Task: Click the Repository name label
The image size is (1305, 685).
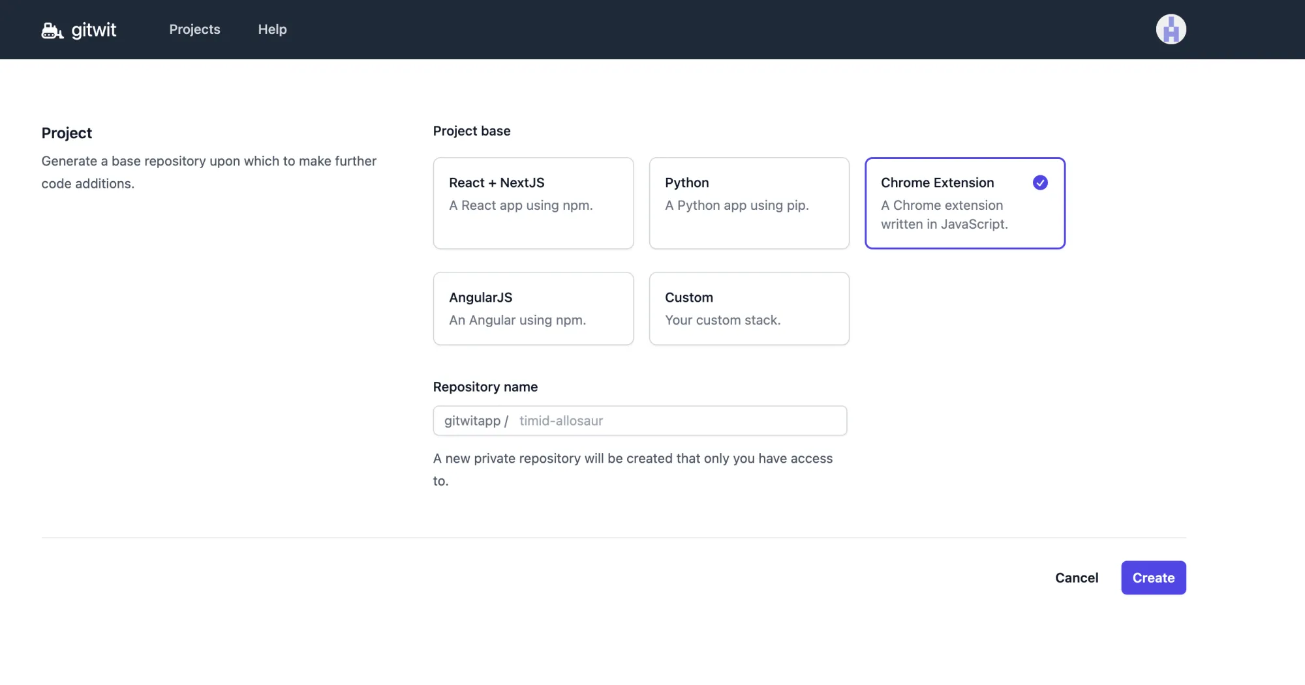Action: 485,386
